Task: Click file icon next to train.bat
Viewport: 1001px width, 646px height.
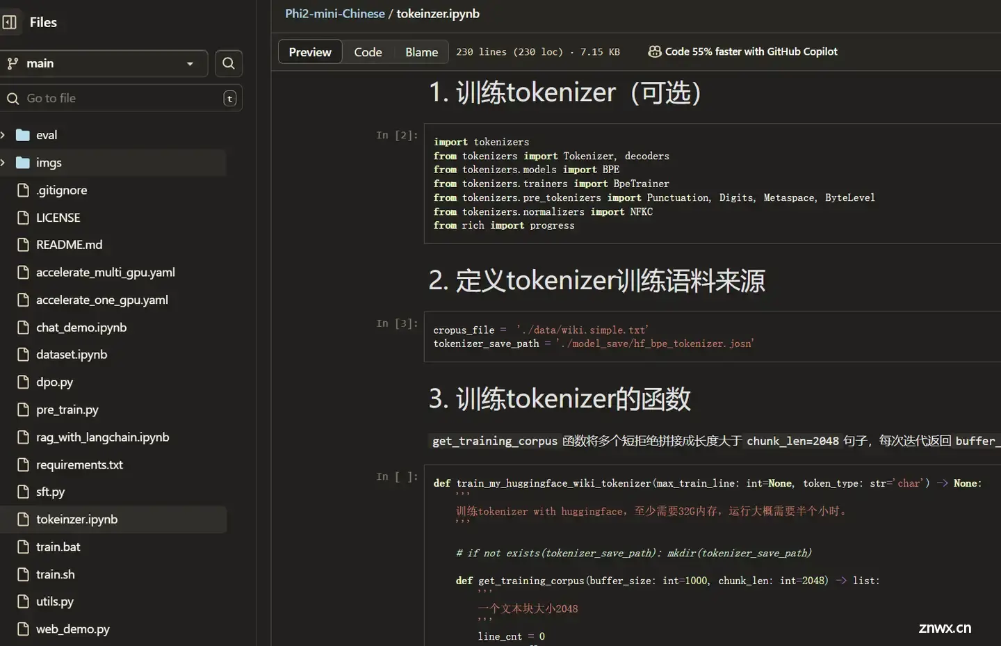Action: click(23, 547)
